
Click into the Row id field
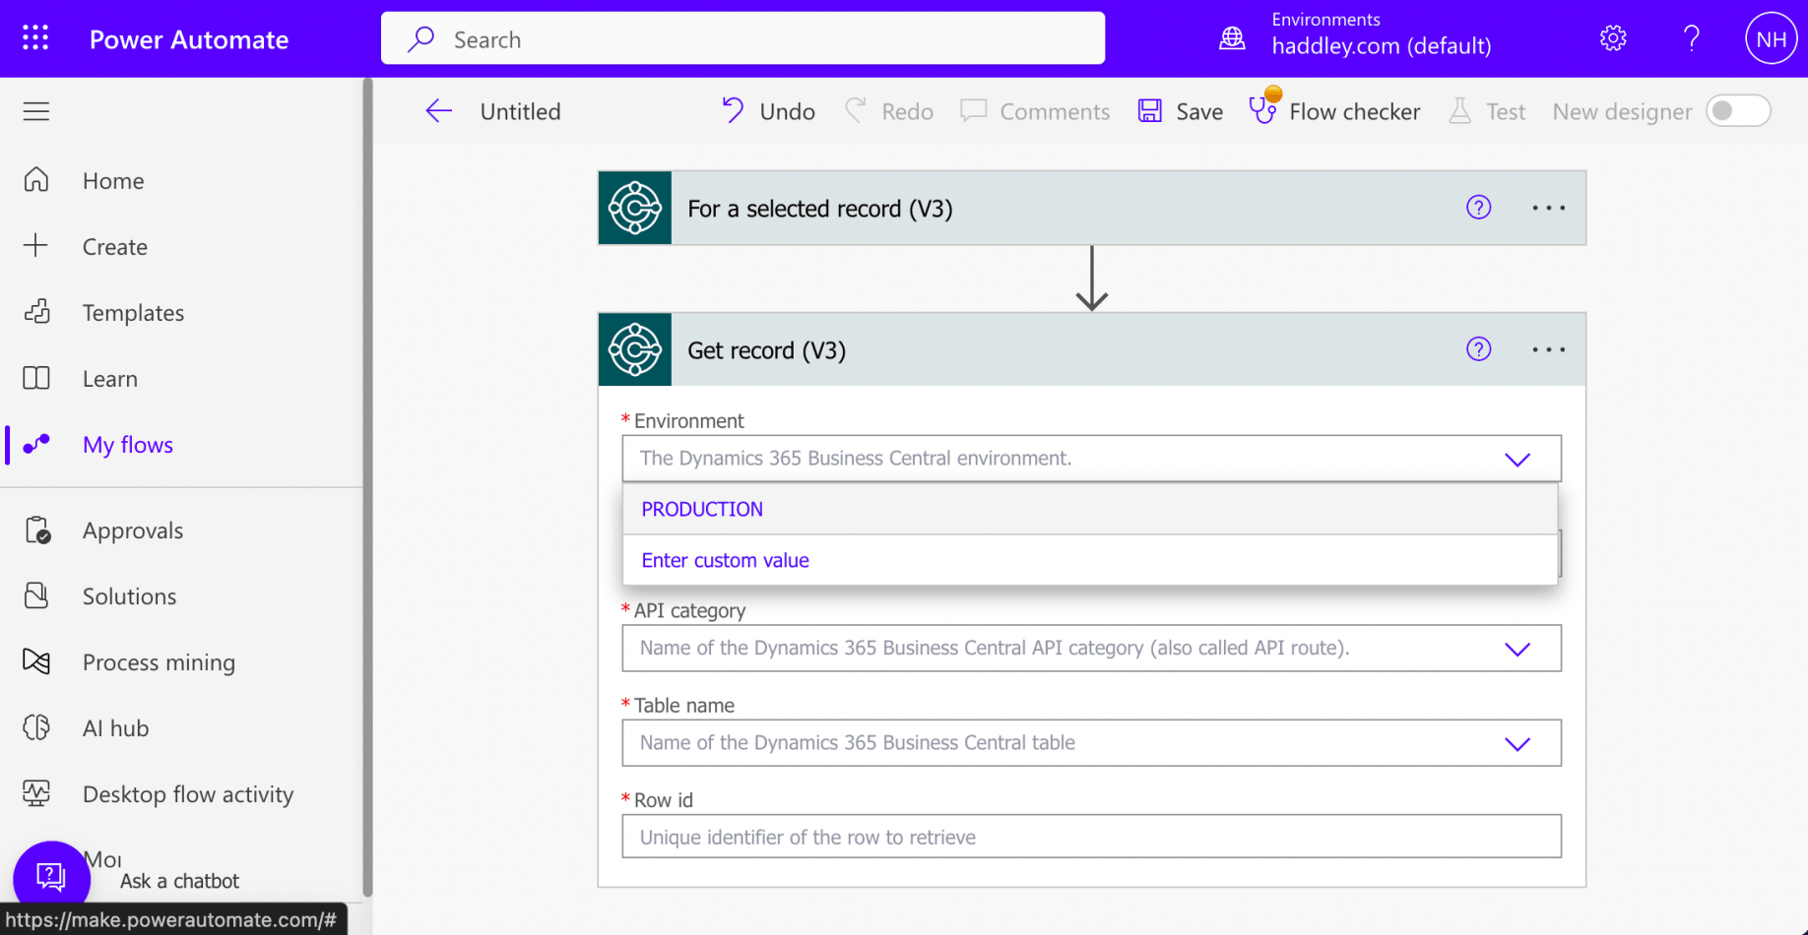(x=1090, y=837)
